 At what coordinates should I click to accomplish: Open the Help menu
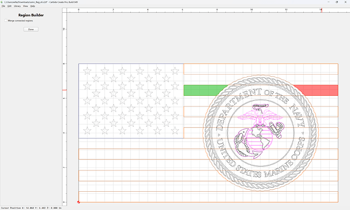click(32, 6)
